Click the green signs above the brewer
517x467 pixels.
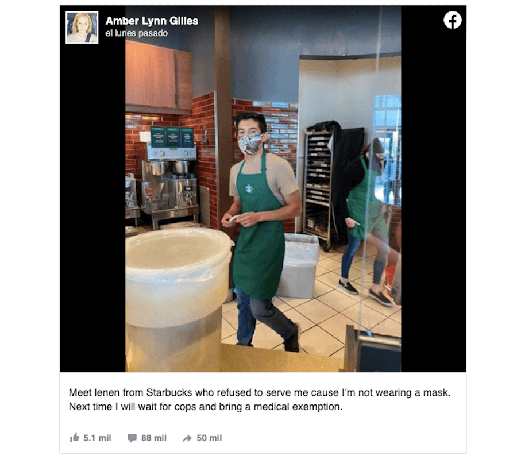[172, 137]
